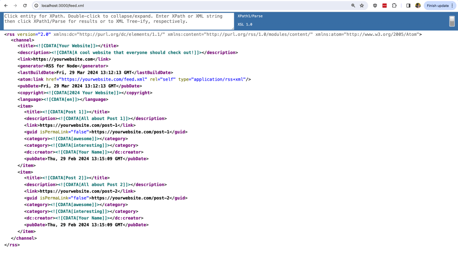Grab the scrollbar thumb in the blue header
Image resolution: width=458 pixels, height=254 pixels.
click(x=452, y=21)
